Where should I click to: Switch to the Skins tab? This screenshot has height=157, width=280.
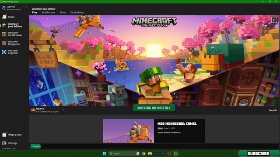point(63,13)
